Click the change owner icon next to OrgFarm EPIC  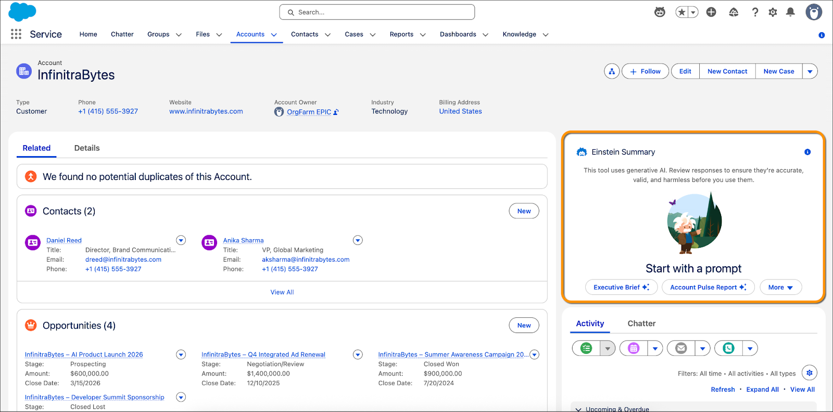pos(336,112)
